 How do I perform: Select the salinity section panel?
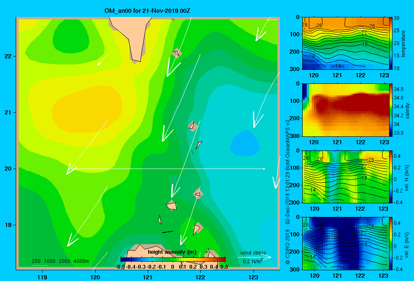click(345, 110)
